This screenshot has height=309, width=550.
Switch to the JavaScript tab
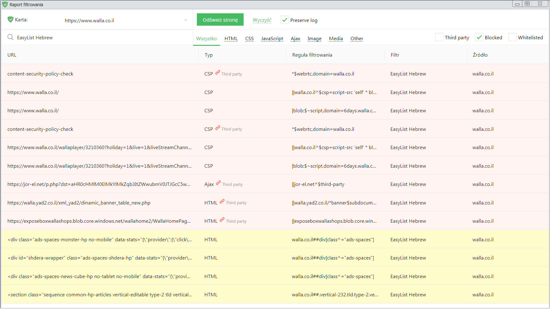point(272,38)
